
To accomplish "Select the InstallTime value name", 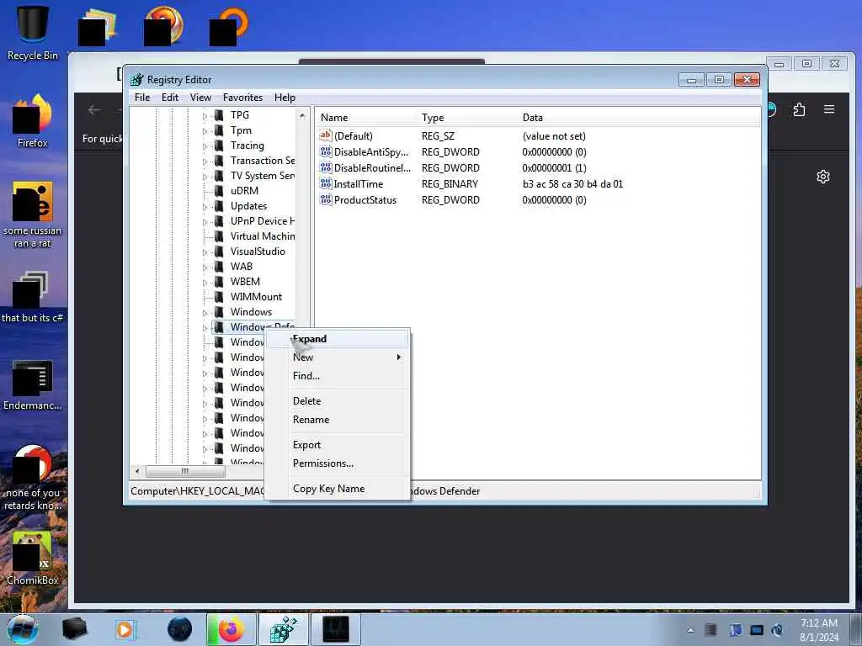I will 359,184.
